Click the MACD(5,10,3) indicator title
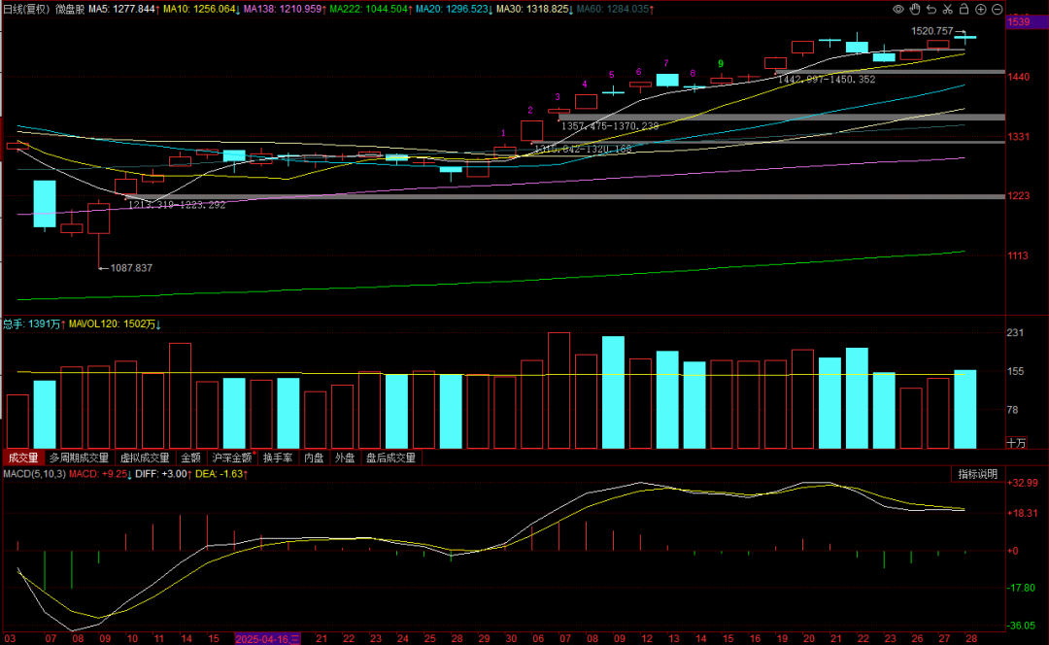This screenshot has width=1049, height=645. point(35,474)
